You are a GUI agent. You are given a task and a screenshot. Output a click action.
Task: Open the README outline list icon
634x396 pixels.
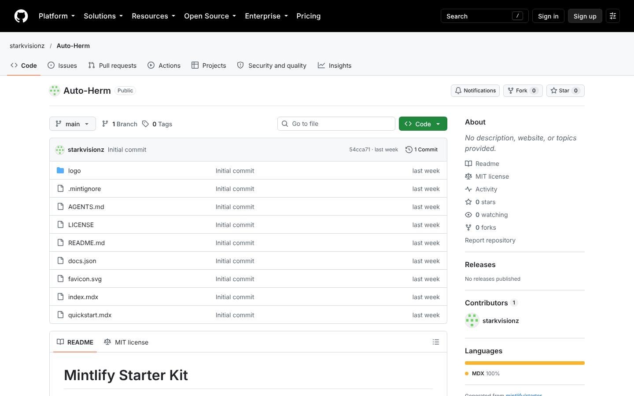coord(436,342)
